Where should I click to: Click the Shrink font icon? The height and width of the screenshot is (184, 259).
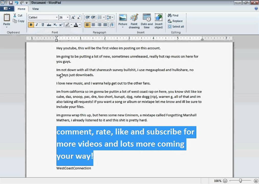pos(79,17)
